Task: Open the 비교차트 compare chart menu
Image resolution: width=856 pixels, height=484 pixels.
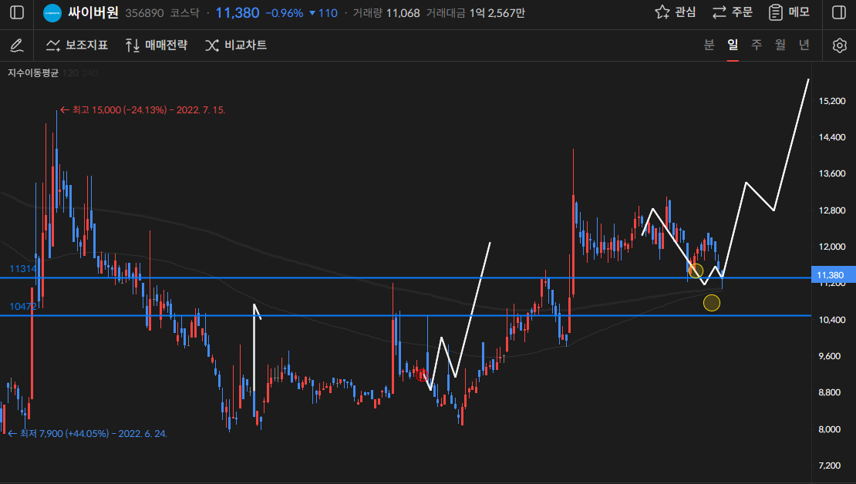Action: point(236,45)
